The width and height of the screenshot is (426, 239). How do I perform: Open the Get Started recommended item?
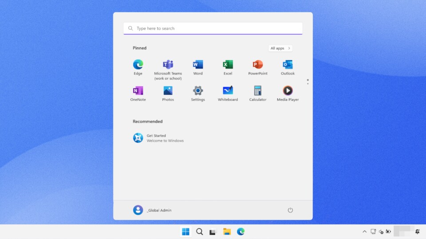tap(158, 138)
